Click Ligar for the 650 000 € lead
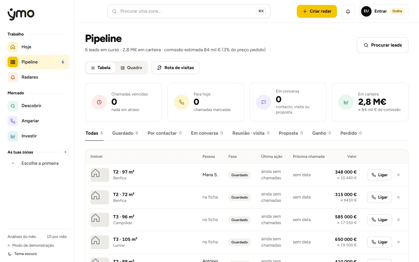The height and width of the screenshot is (262, 419). tap(379, 242)
